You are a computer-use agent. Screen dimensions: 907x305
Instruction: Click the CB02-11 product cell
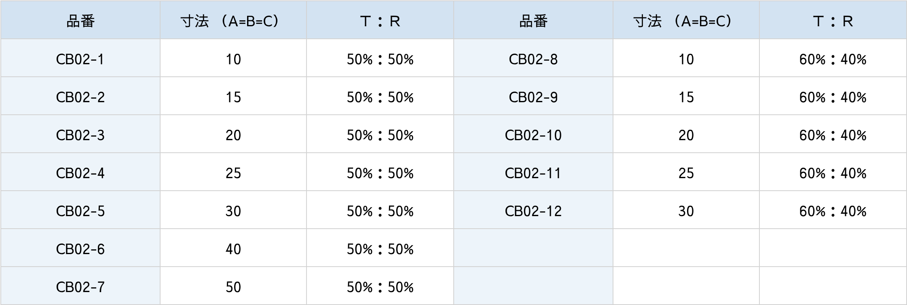(x=533, y=173)
